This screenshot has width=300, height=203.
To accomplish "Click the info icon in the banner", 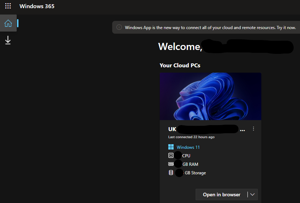I will coord(119,27).
